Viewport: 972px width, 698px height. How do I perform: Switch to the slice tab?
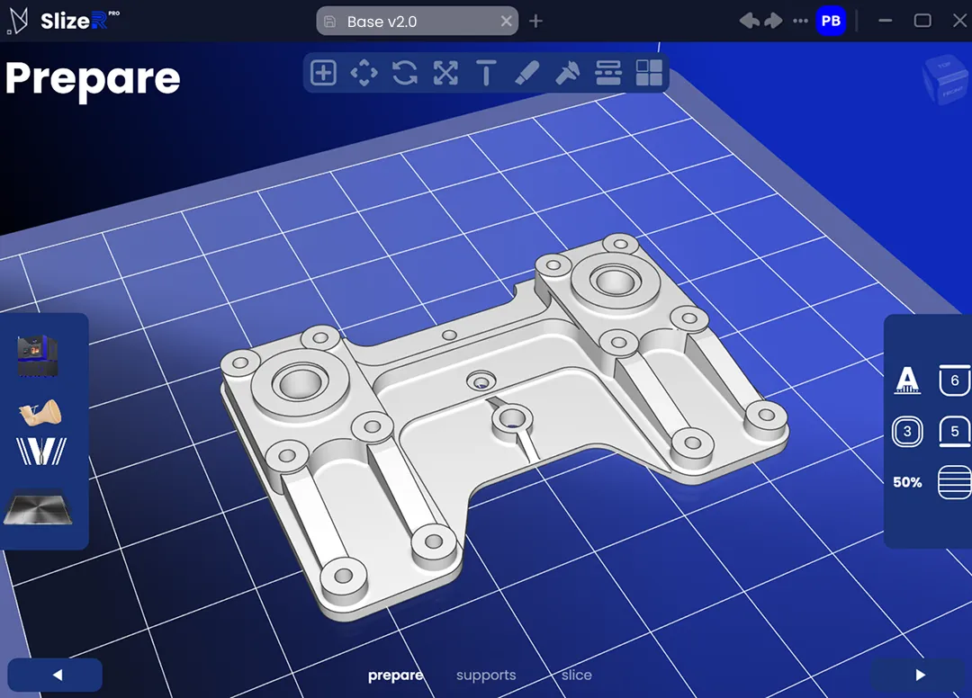pos(577,676)
